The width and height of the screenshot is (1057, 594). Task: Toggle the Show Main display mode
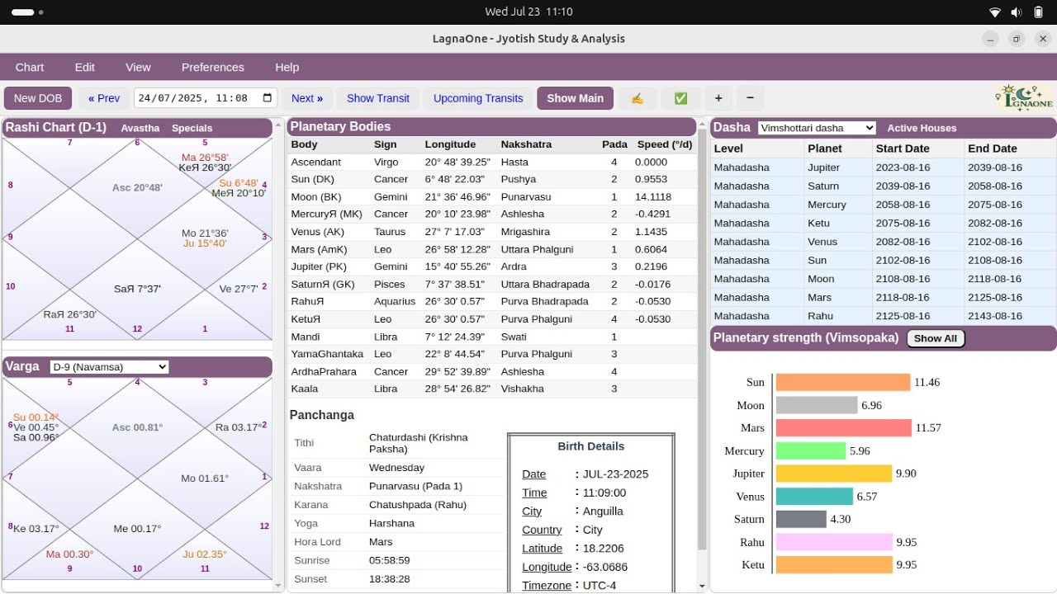click(575, 97)
